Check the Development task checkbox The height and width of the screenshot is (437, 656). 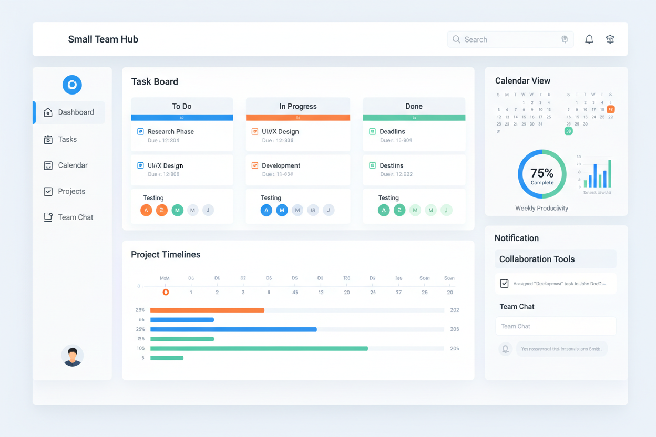[x=254, y=165]
